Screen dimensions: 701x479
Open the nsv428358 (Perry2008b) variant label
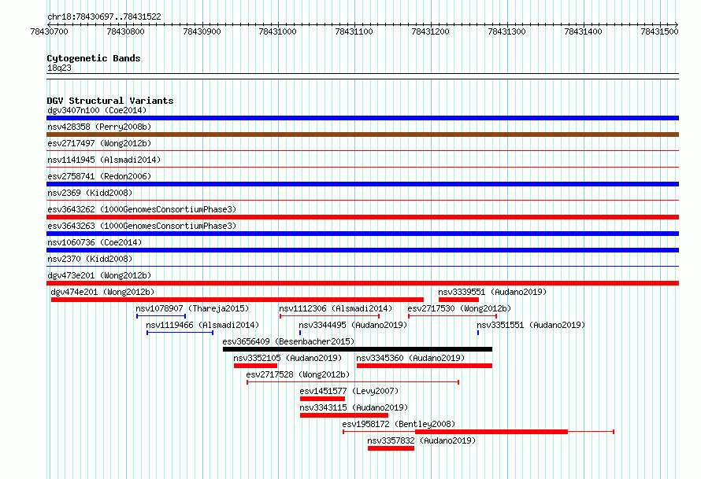click(99, 127)
